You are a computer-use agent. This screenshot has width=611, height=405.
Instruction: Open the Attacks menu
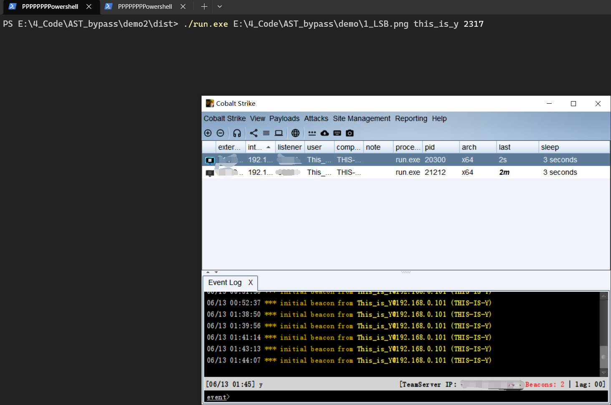[x=316, y=119]
